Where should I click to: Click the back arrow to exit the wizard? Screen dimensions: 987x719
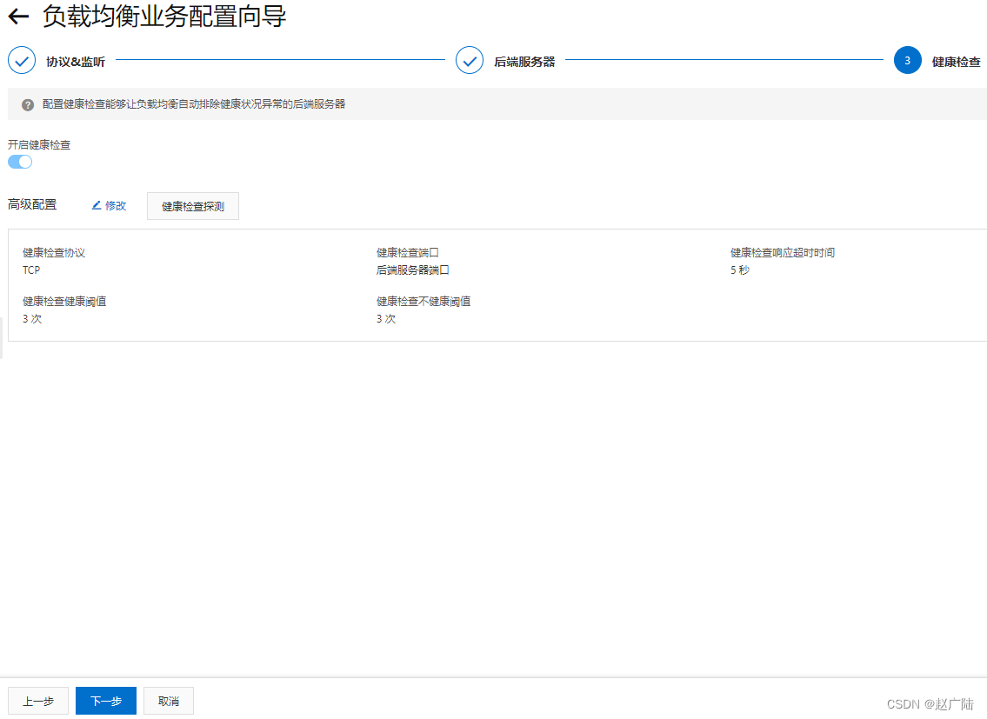pos(19,17)
